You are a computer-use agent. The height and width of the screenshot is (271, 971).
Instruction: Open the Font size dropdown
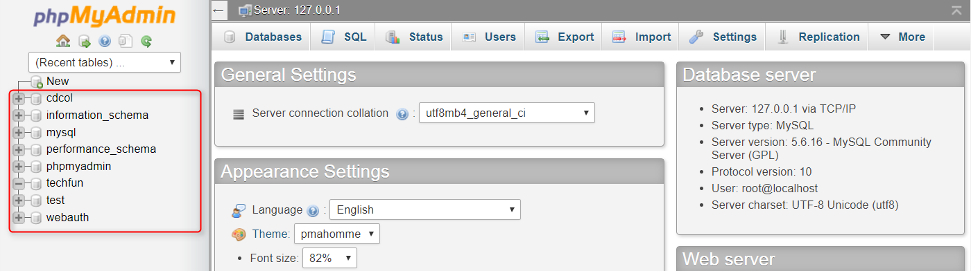pos(329,258)
